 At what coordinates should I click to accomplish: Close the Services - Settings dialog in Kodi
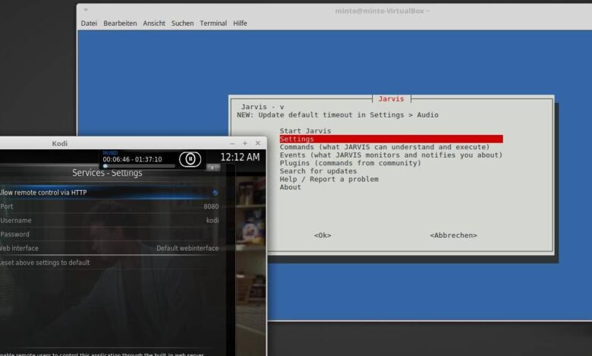[213, 167]
